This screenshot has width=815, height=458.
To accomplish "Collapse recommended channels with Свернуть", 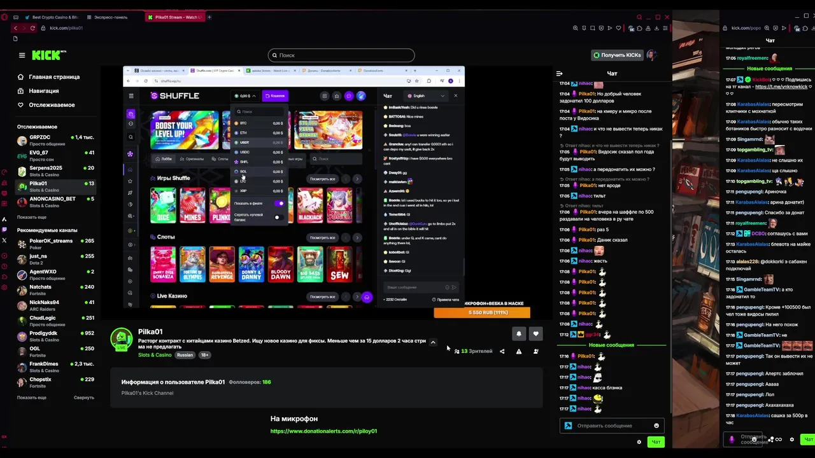I will tap(83, 398).
